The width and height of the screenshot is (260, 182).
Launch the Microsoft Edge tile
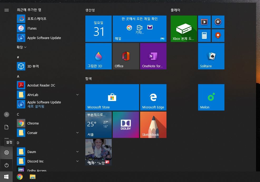(153, 97)
